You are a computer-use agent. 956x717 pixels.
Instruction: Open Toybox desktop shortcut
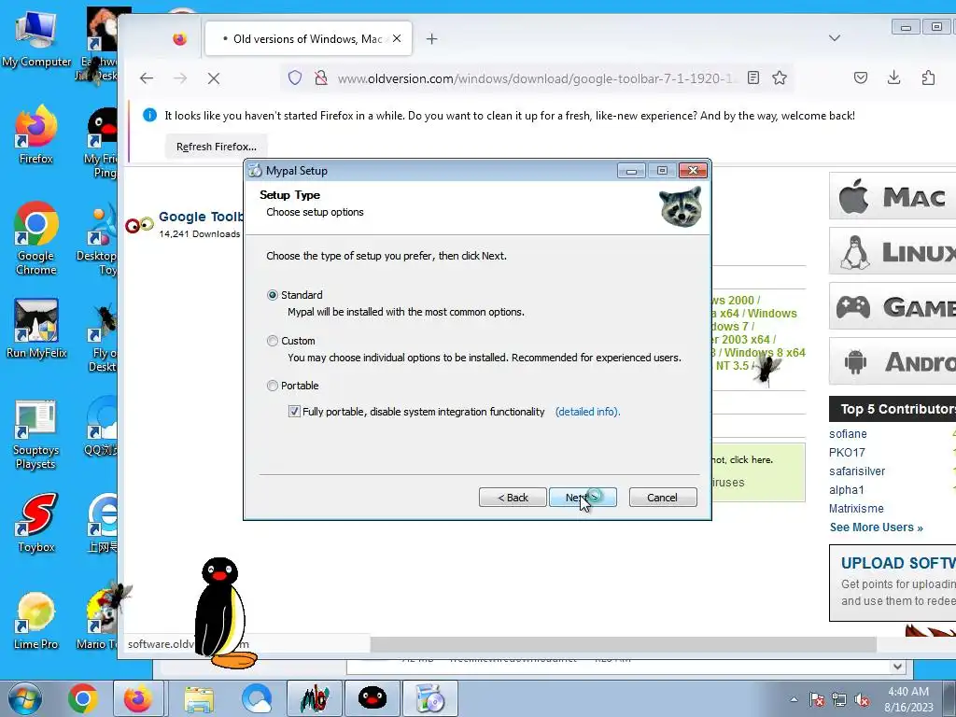36,523
